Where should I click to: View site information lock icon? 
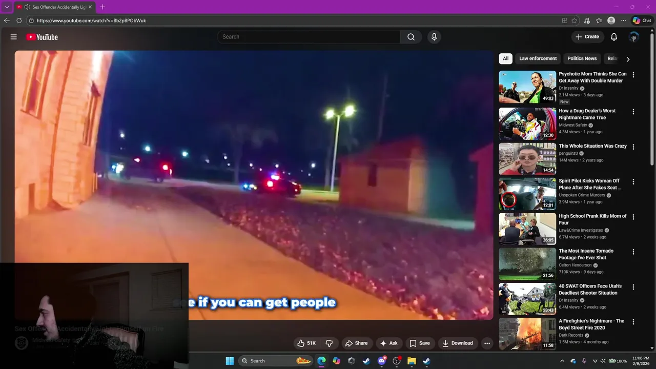point(31,20)
